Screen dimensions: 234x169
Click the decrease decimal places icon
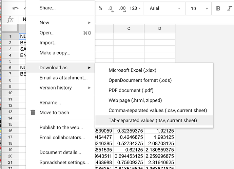111,8
